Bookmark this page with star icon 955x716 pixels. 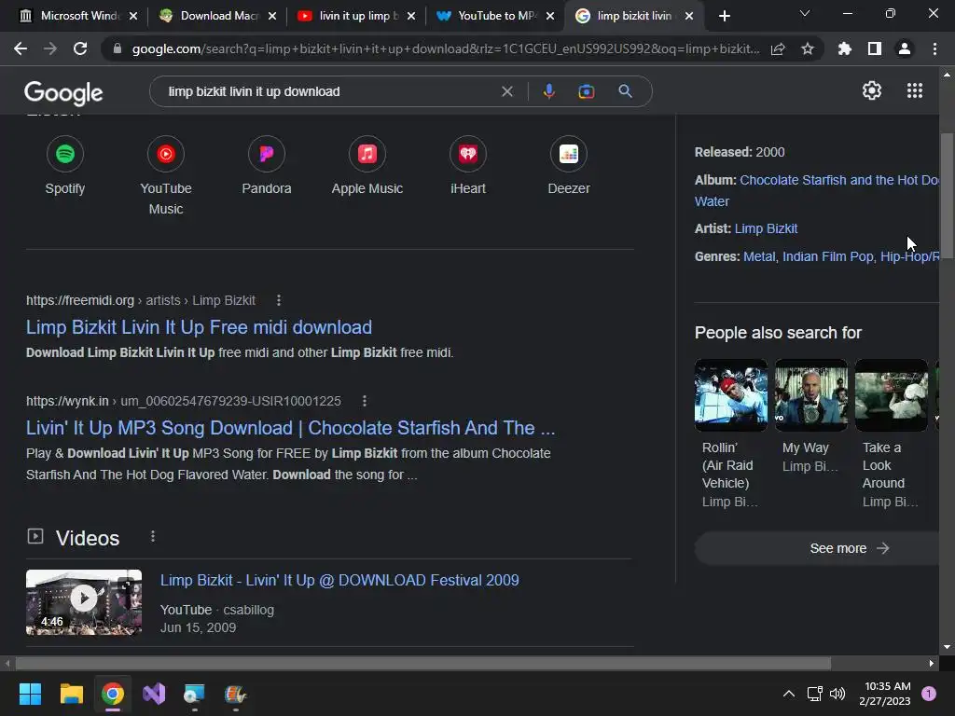tap(808, 48)
